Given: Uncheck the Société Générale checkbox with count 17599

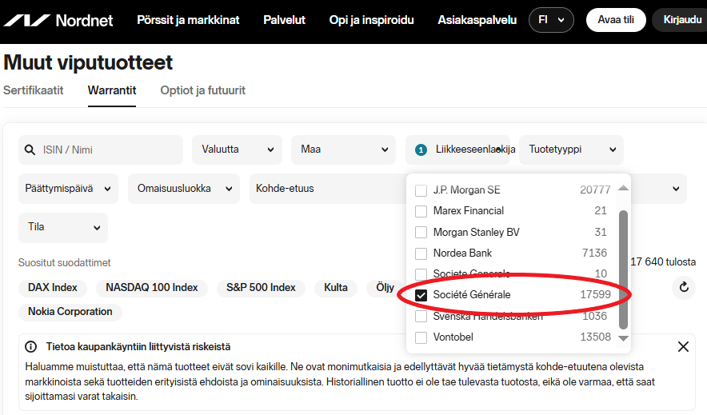Looking at the screenshot, I should point(421,295).
